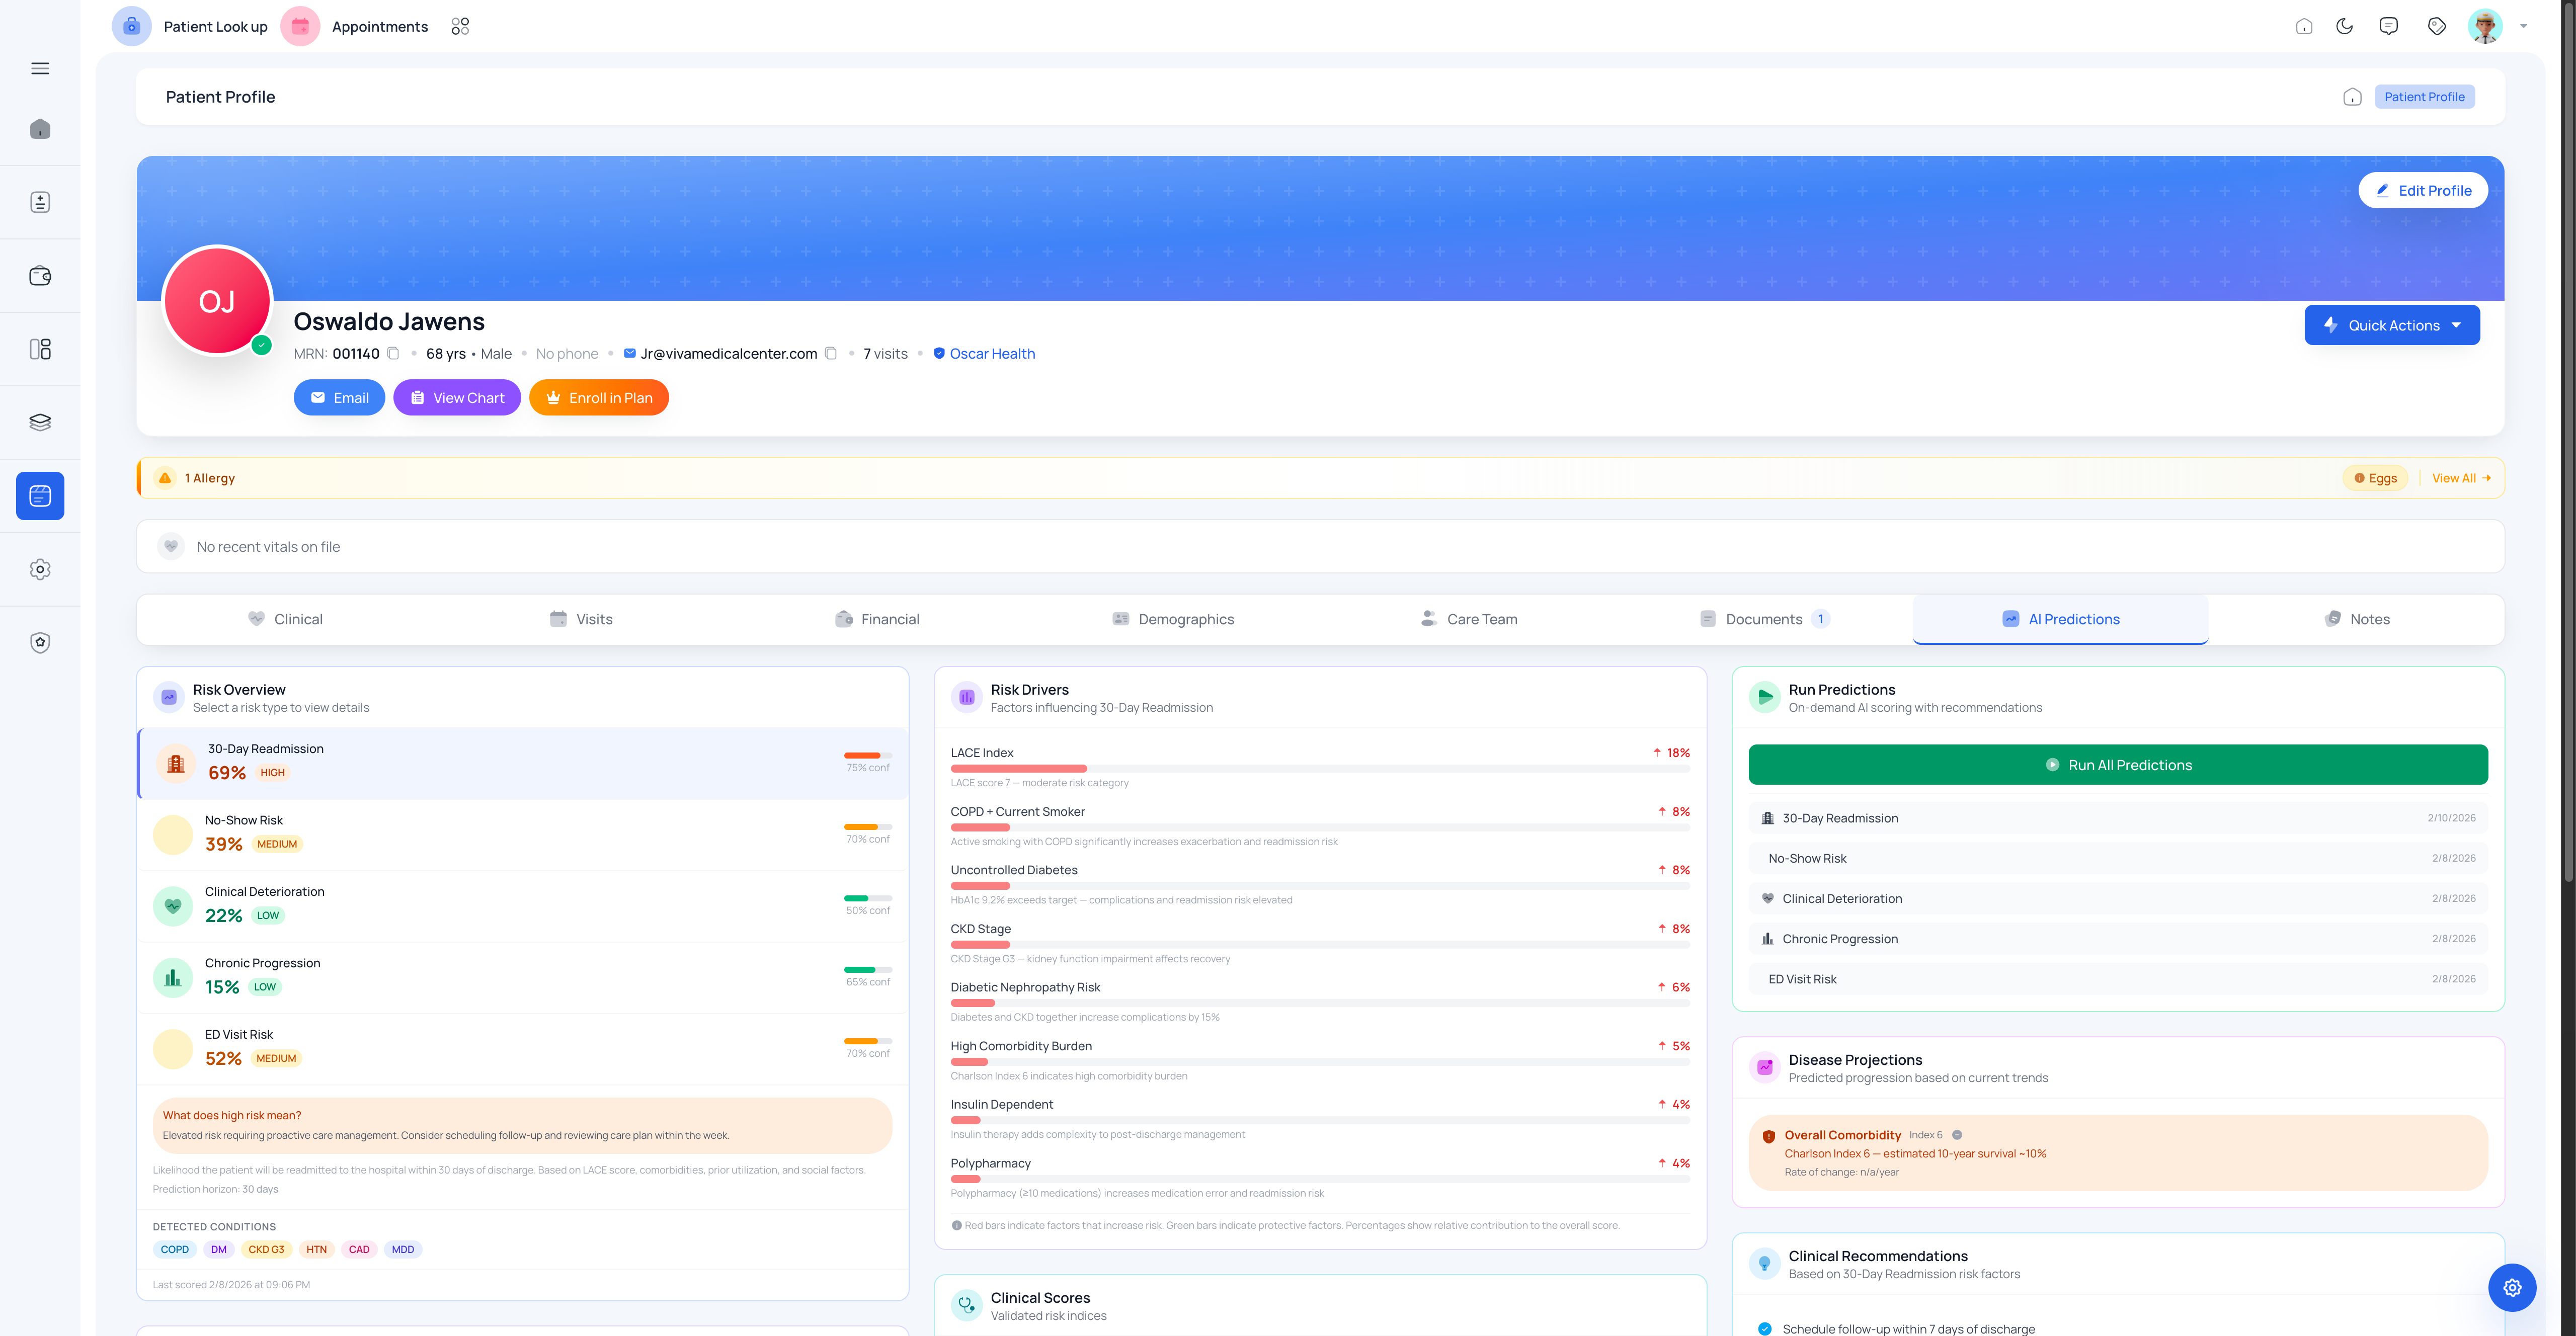Viewport: 2576px width, 1336px height.
Task: Open the home icon in the left sidebar
Action: (40, 128)
